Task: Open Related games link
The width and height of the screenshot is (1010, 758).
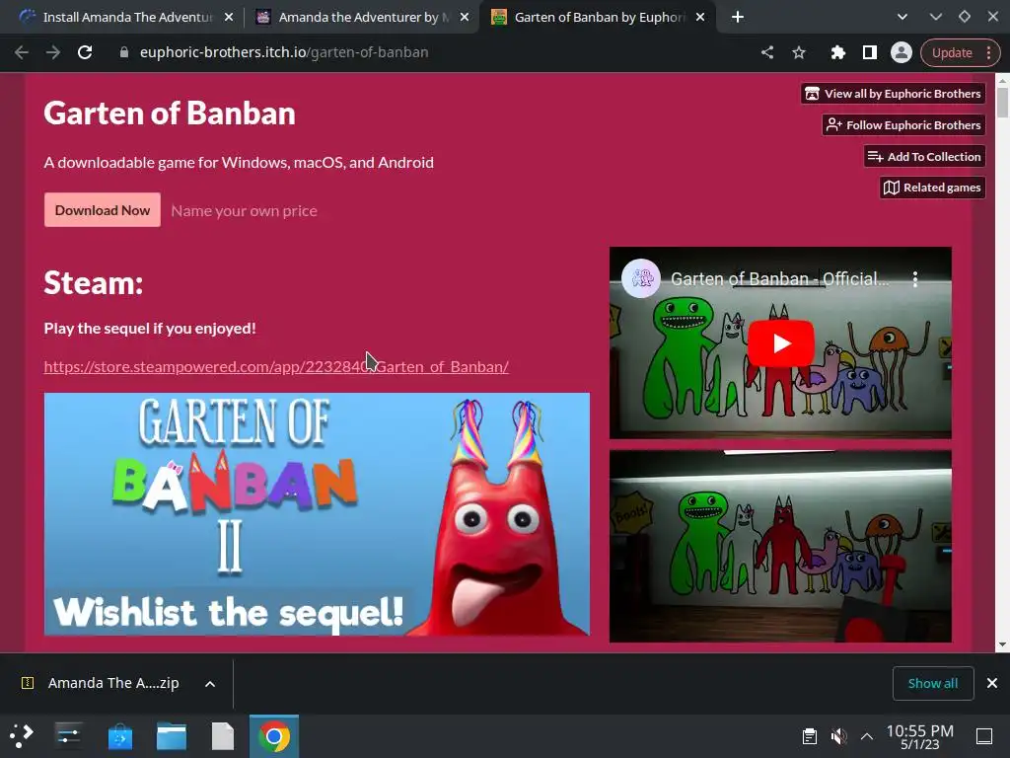Action: coord(933,188)
